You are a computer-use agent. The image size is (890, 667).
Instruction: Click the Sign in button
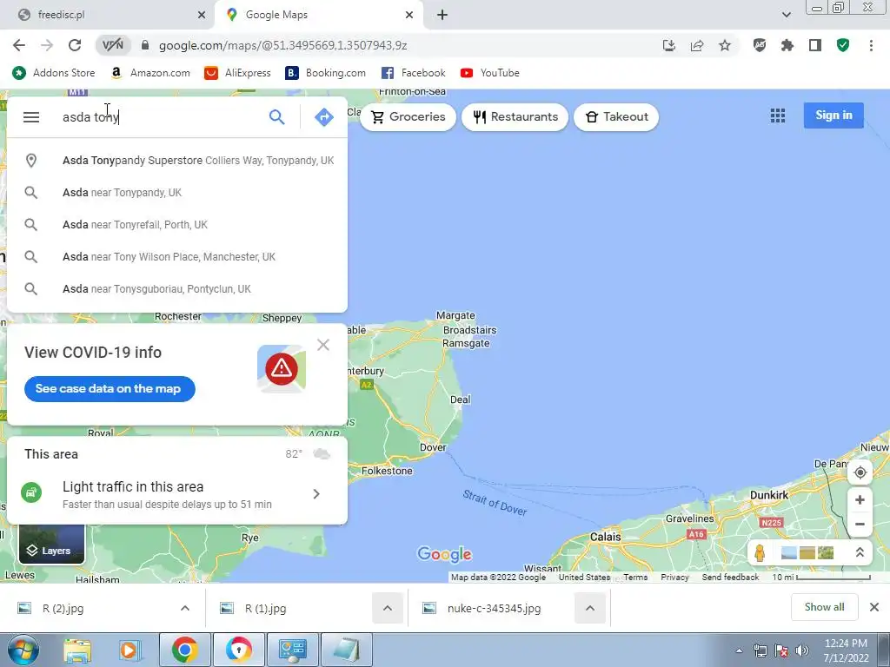(834, 116)
